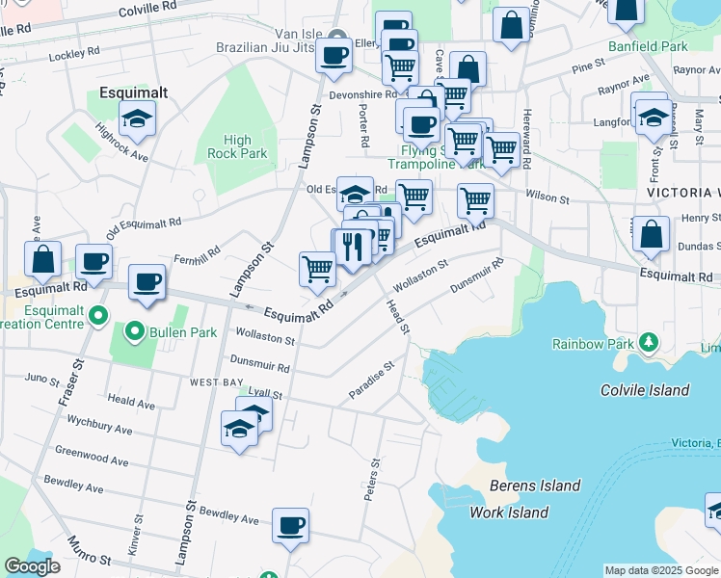Image resolution: width=721 pixels, height=578 pixels.
Task: Select the cafe marker on Lampson St near Ellery
Action: tap(334, 59)
